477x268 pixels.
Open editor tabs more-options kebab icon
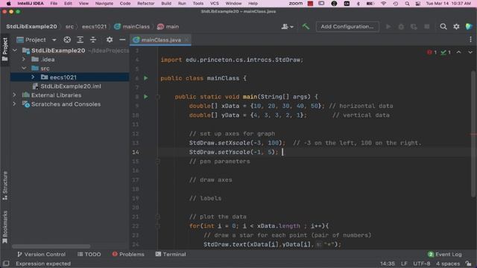click(470, 39)
